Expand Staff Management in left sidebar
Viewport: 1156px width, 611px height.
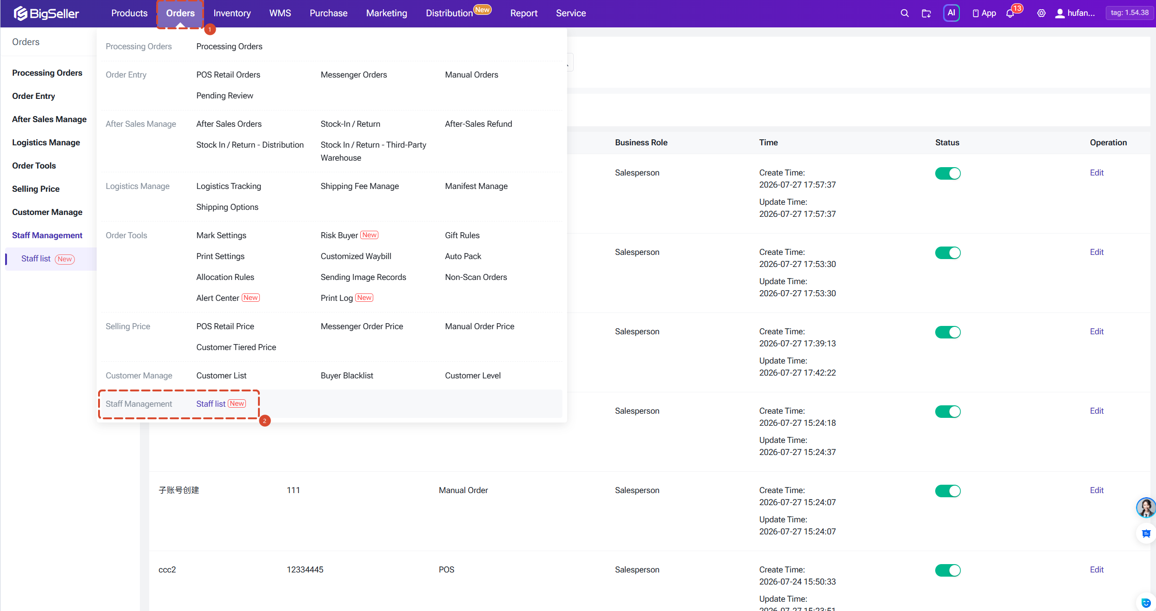pos(47,235)
